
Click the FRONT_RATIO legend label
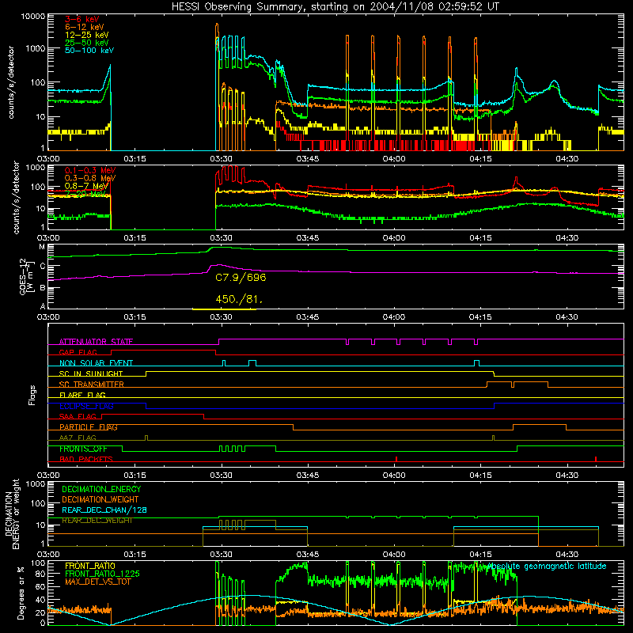coord(90,566)
